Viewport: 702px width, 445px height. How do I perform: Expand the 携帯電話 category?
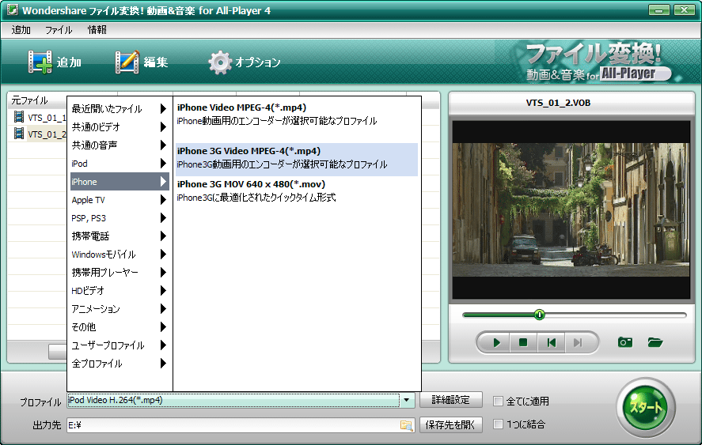click(x=119, y=236)
